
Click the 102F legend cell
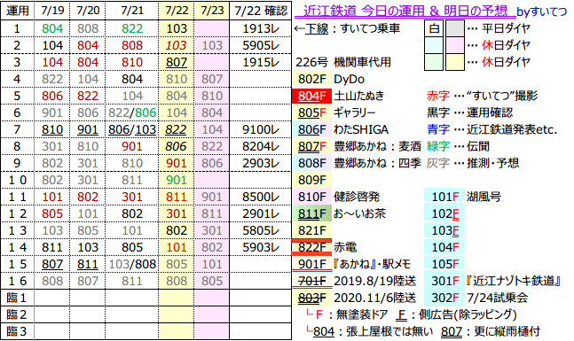(x=444, y=213)
